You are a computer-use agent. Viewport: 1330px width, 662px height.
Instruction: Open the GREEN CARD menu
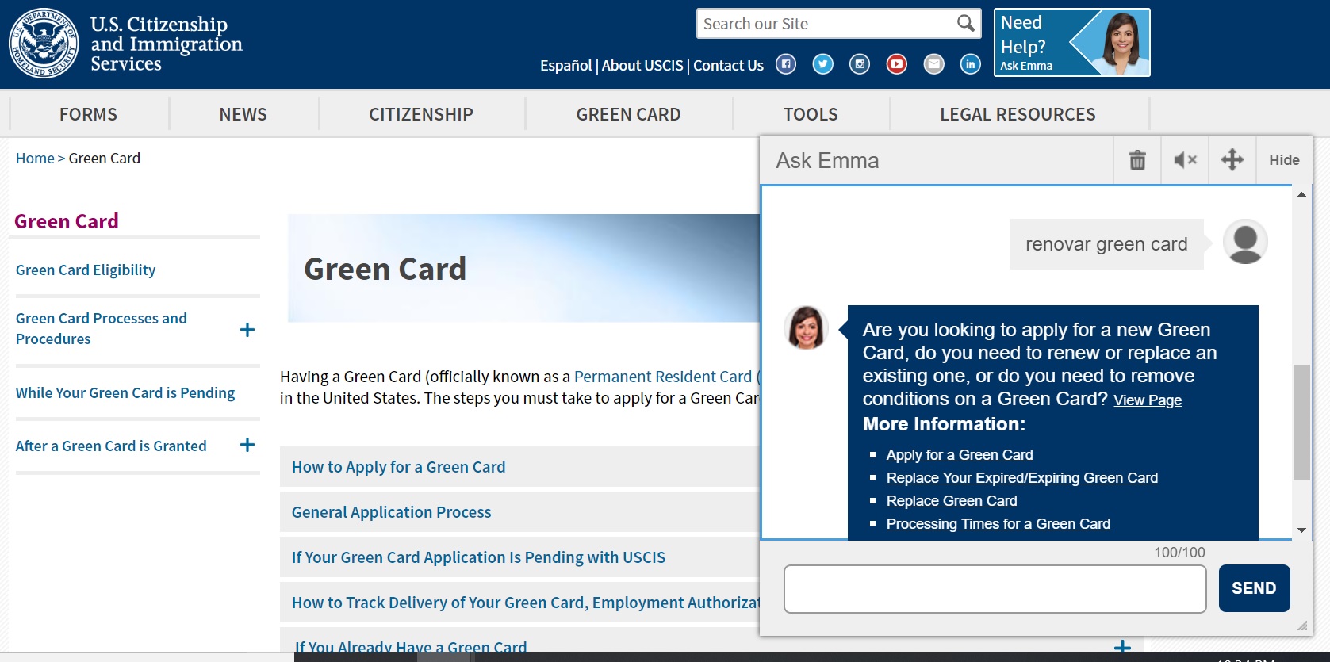628,114
